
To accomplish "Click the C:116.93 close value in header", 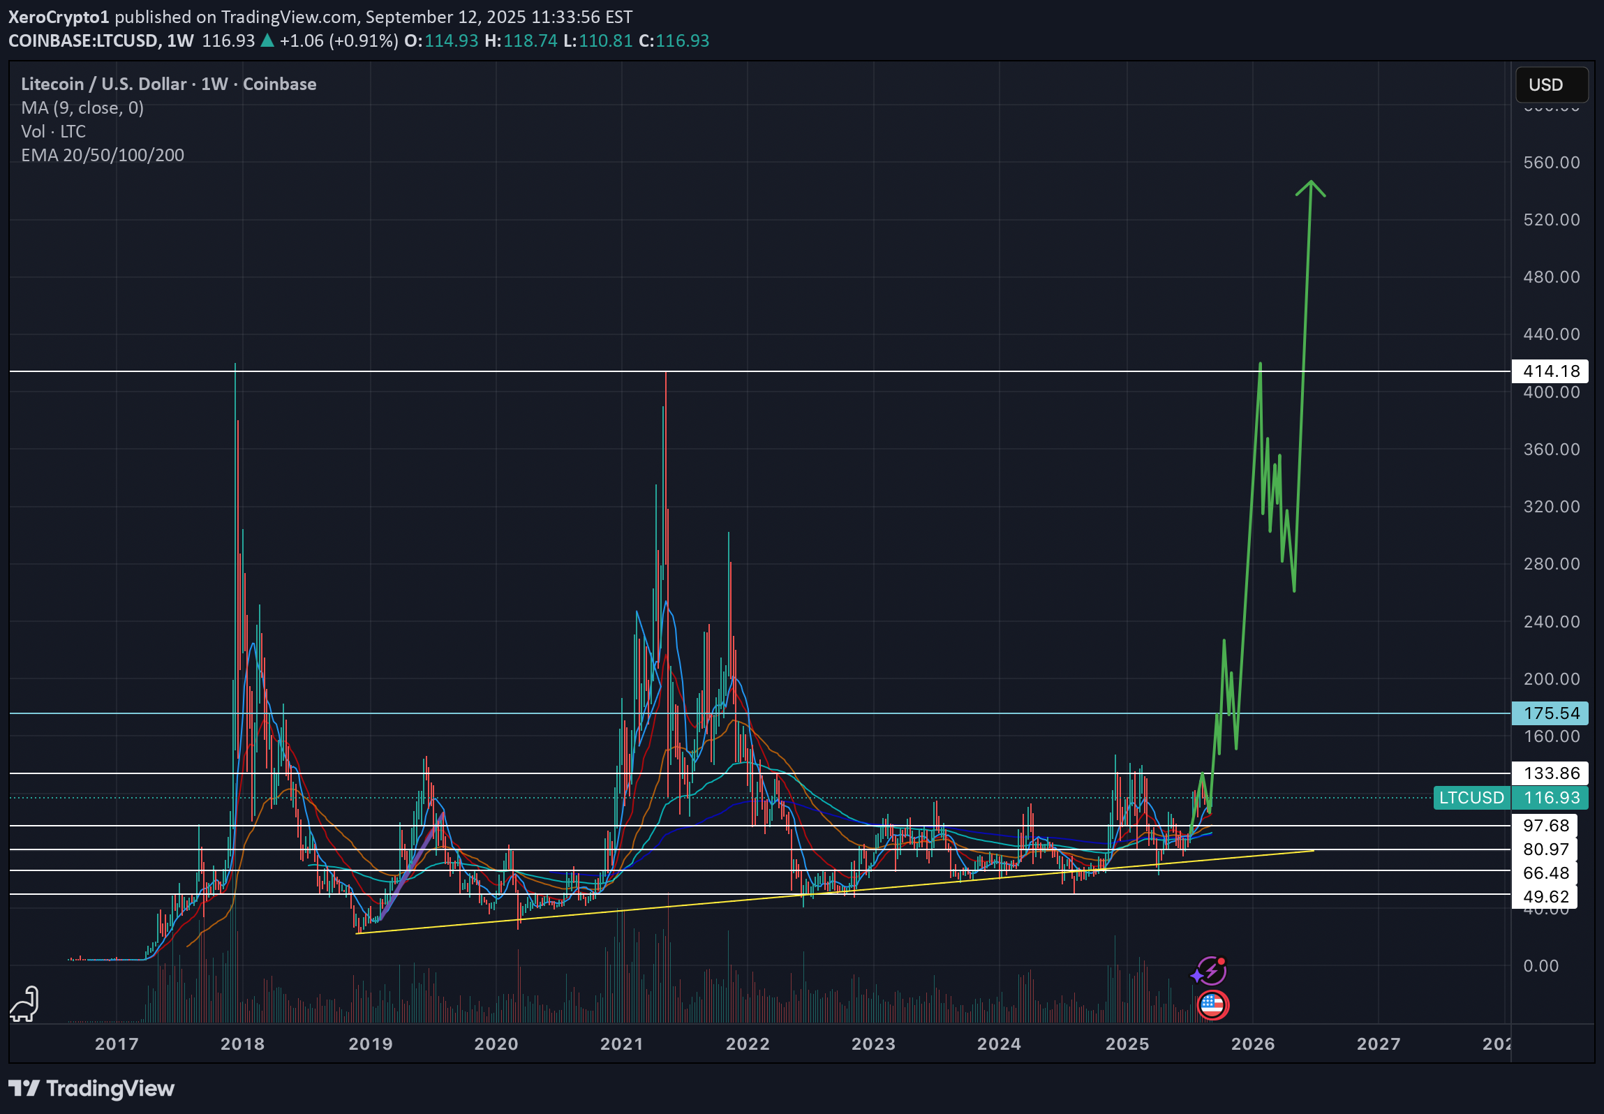I will coord(674,40).
